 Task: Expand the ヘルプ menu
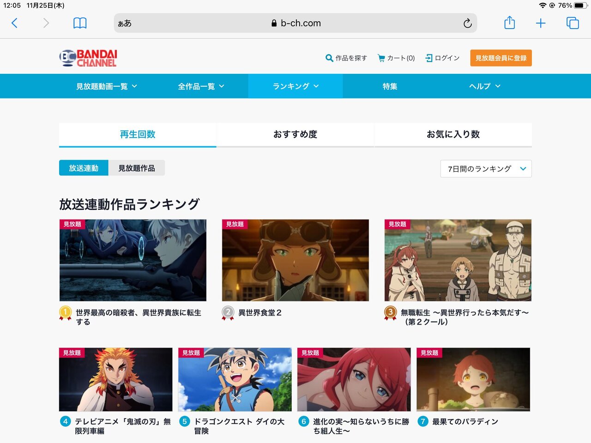(484, 86)
